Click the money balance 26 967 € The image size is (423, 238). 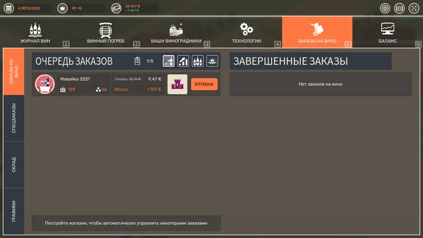(133, 6)
